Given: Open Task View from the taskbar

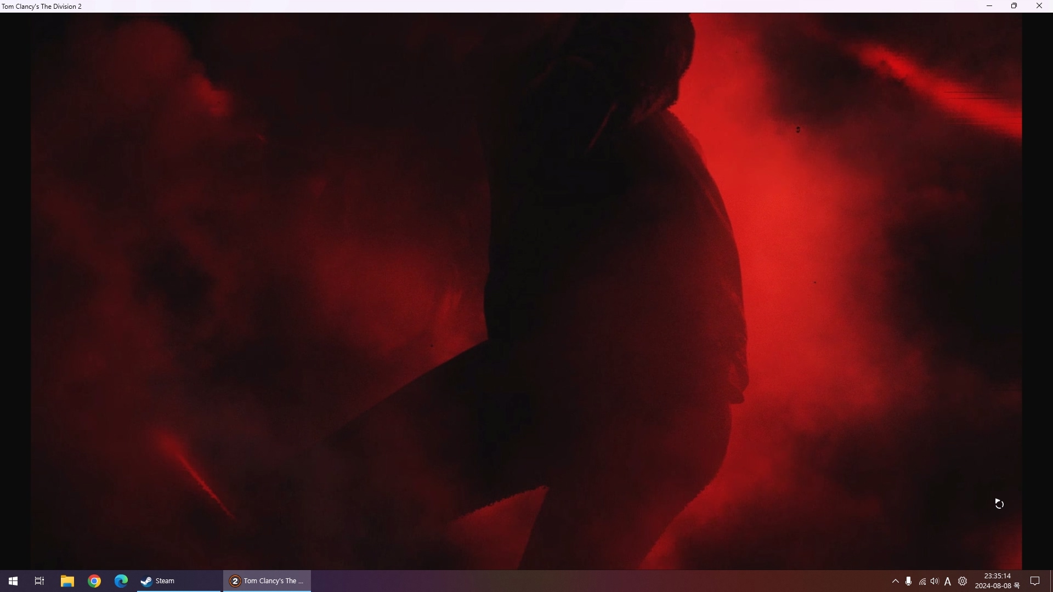Looking at the screenshot, I should pyautogui.click(x=39, y=581).
